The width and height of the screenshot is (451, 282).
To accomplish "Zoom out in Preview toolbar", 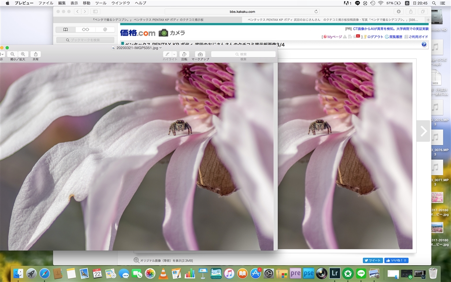I will [x=12, y=54].
